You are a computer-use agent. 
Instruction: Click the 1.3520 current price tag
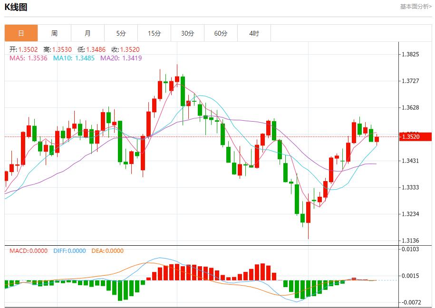point(416,137)
